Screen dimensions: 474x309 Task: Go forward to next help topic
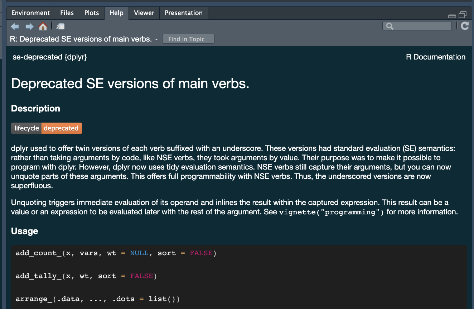tap(30, 26)
